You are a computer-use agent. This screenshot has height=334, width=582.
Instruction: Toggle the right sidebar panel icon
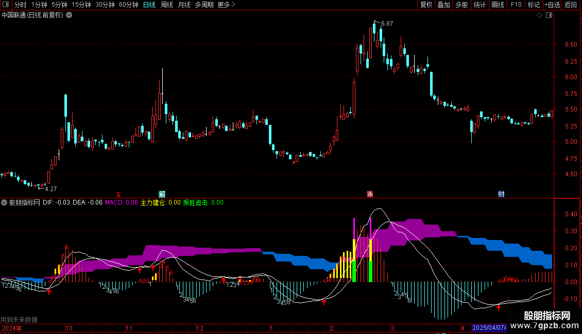(549, 15)
